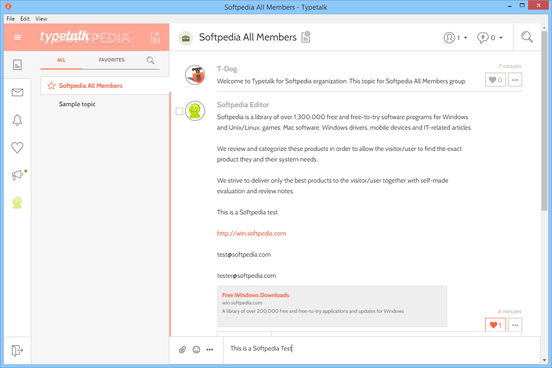Viewport: 552px width, 368px height.
Task: Open the View menu
Action: pos(41,19)
